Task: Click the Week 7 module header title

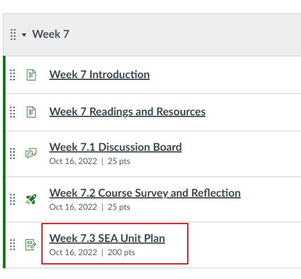Action: (51, 34)
